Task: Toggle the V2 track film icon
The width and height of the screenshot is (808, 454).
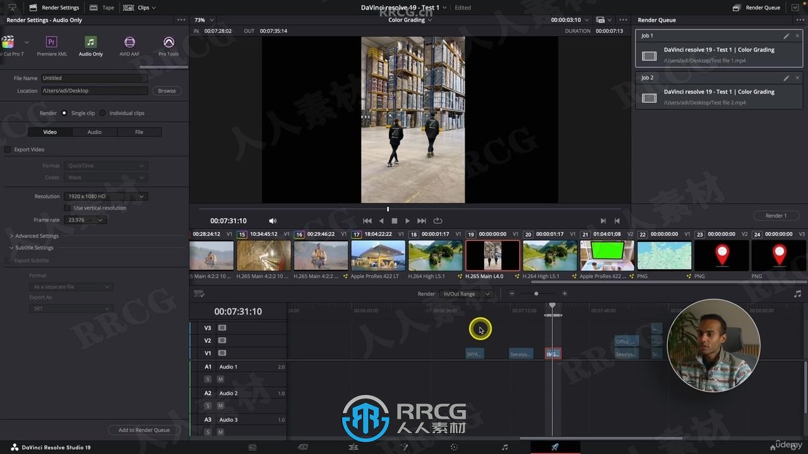Action: coord(222,340)
